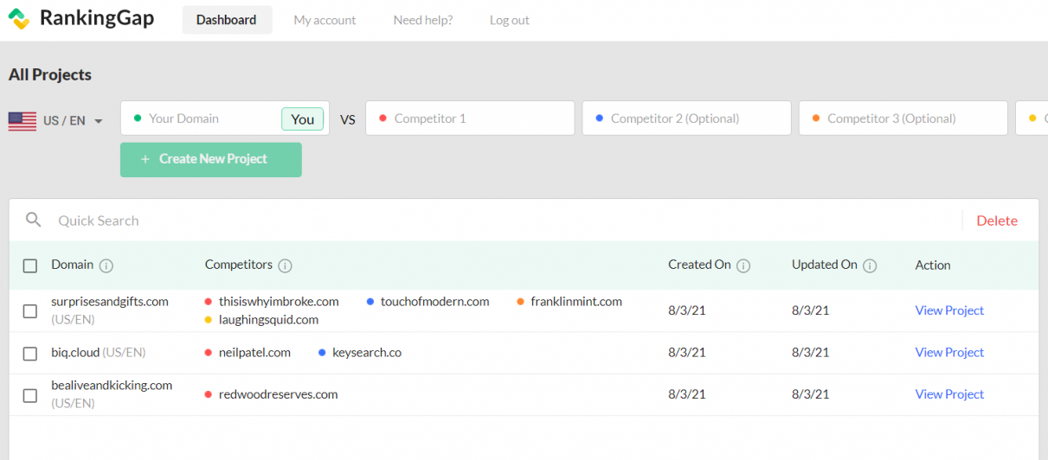View Project for biq.cloud
Image resolution: width=1048 pixels, height=460 pixels.
coord(949,352)
